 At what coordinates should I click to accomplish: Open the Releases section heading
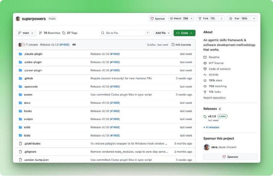click(x=210, y=108)
